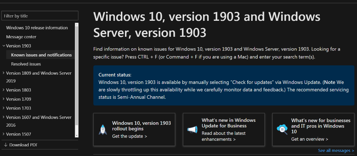357x156 pixels.
Task: Open Windows 10, version 1903 rollout begins card title
Action: (x=141, y=126)
